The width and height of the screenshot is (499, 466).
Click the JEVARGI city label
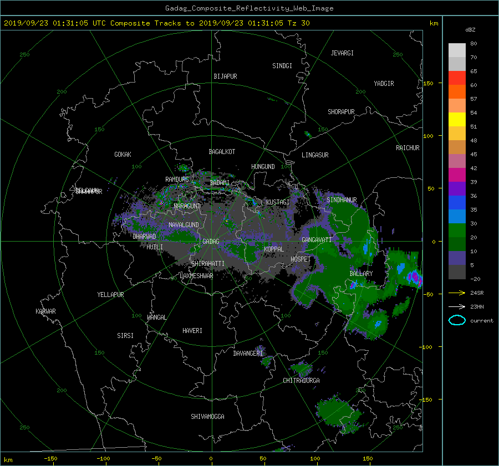(x=342, y=53)
